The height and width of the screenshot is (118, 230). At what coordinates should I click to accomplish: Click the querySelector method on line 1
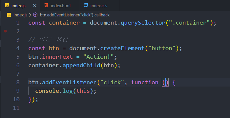click(143, 23)
